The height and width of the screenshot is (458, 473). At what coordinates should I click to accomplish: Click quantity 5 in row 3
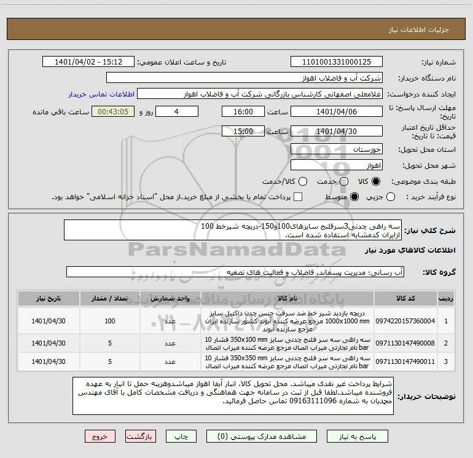tap(110, 361)
